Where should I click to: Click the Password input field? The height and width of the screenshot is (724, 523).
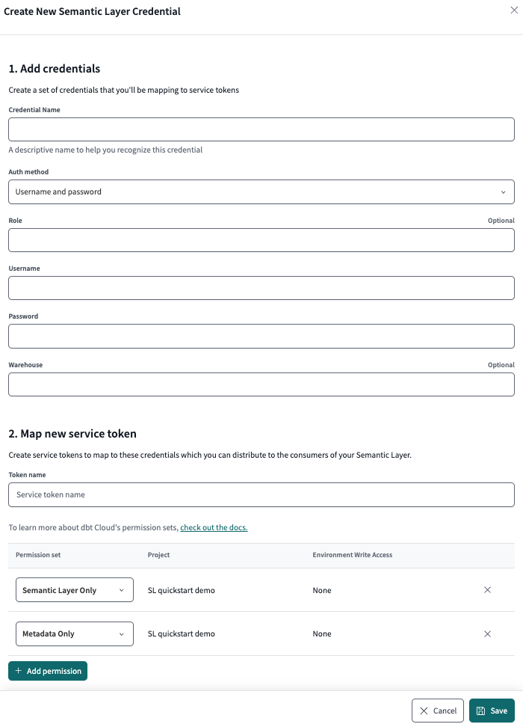tap(261, 336)
